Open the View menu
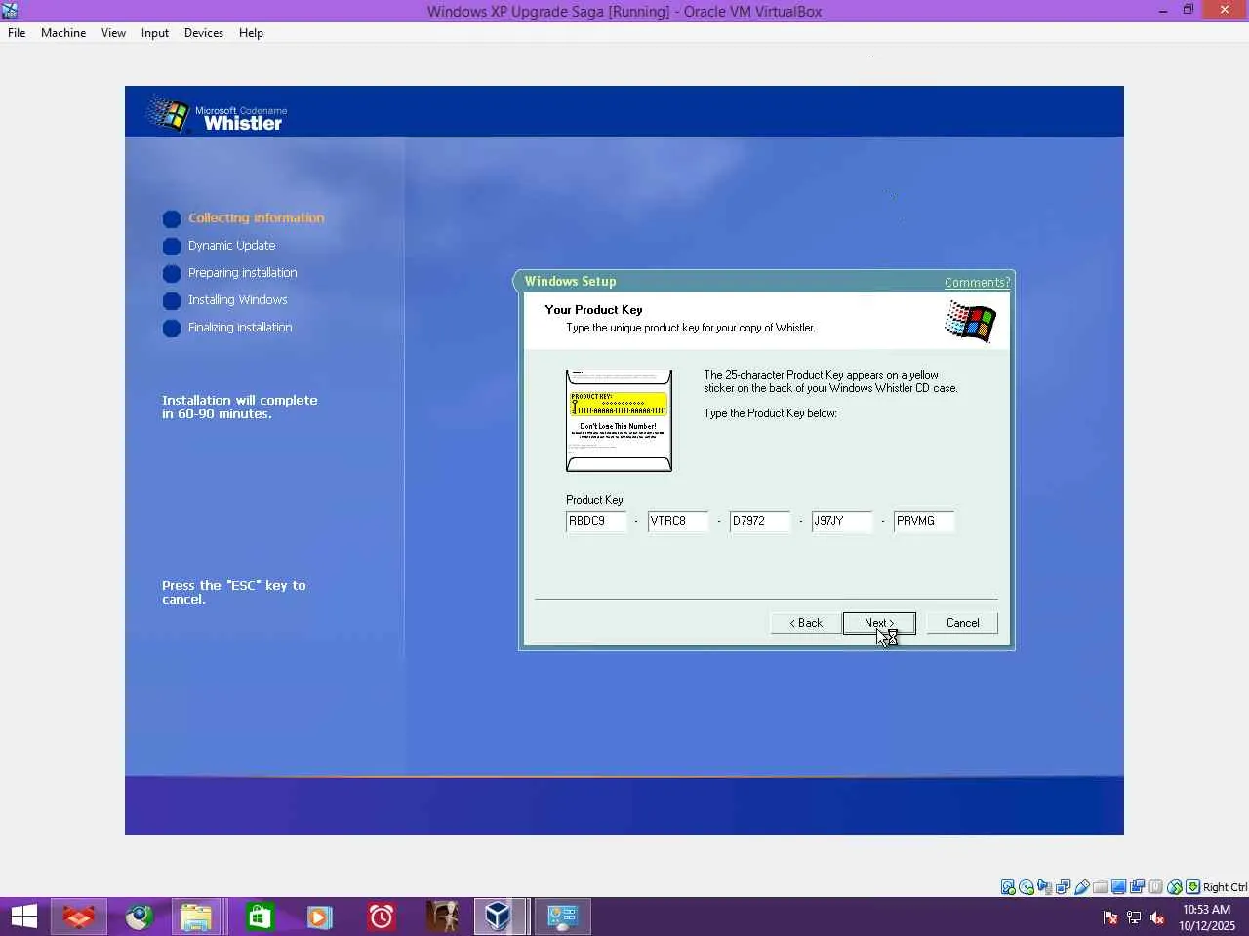Screen dimensions: 1249x936 click(113, 32)
